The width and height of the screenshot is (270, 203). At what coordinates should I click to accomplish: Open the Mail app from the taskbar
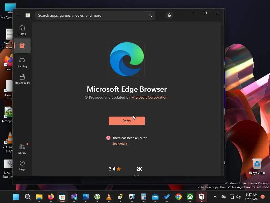[x=155, y=197]
